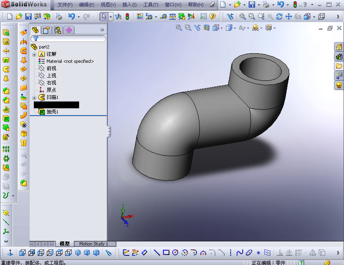Open the DimXpertManager tab
This screenshot has height=265, width=344.
69,30
